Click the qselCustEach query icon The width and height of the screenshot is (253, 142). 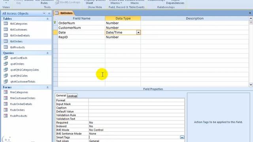point(6,58)
